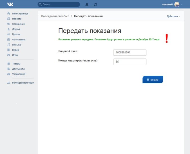This screenshot has height=154, width=190.
Task: Click the Анатолий username in header
Action: click(x=167, y=5)
